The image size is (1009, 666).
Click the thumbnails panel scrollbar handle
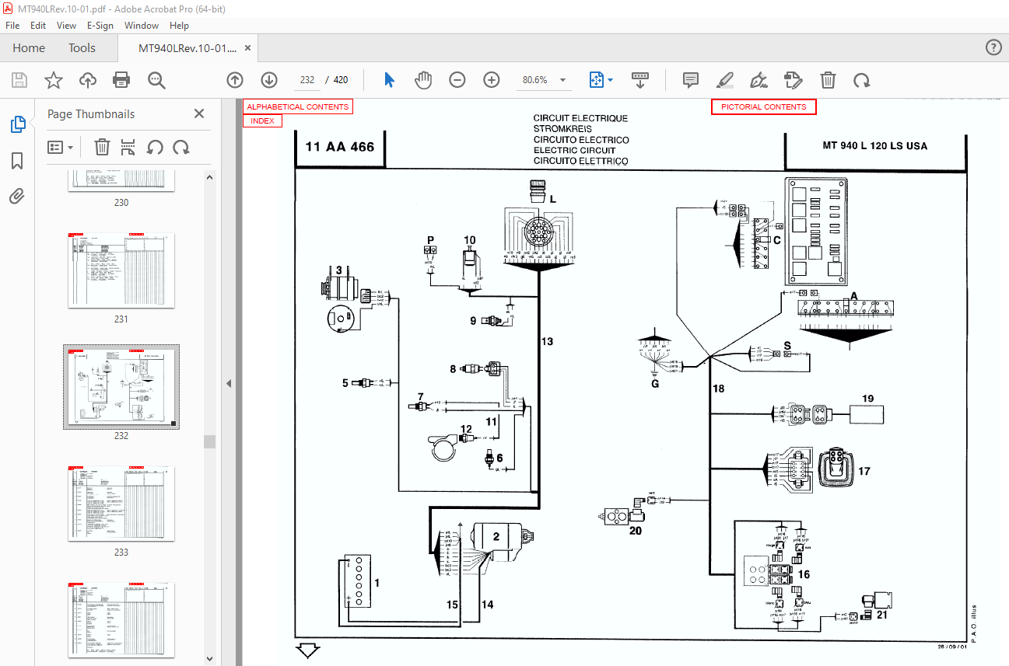coord(209,441)
